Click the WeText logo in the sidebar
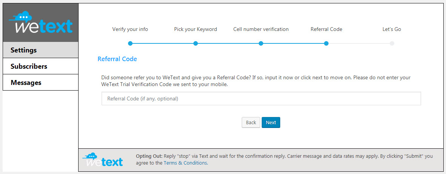The image size is (446, 174). [41, 23]
